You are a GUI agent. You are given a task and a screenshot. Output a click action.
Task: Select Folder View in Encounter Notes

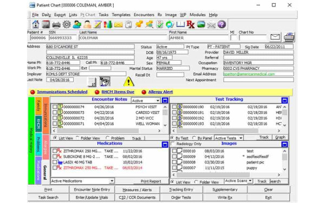[77, 137]
